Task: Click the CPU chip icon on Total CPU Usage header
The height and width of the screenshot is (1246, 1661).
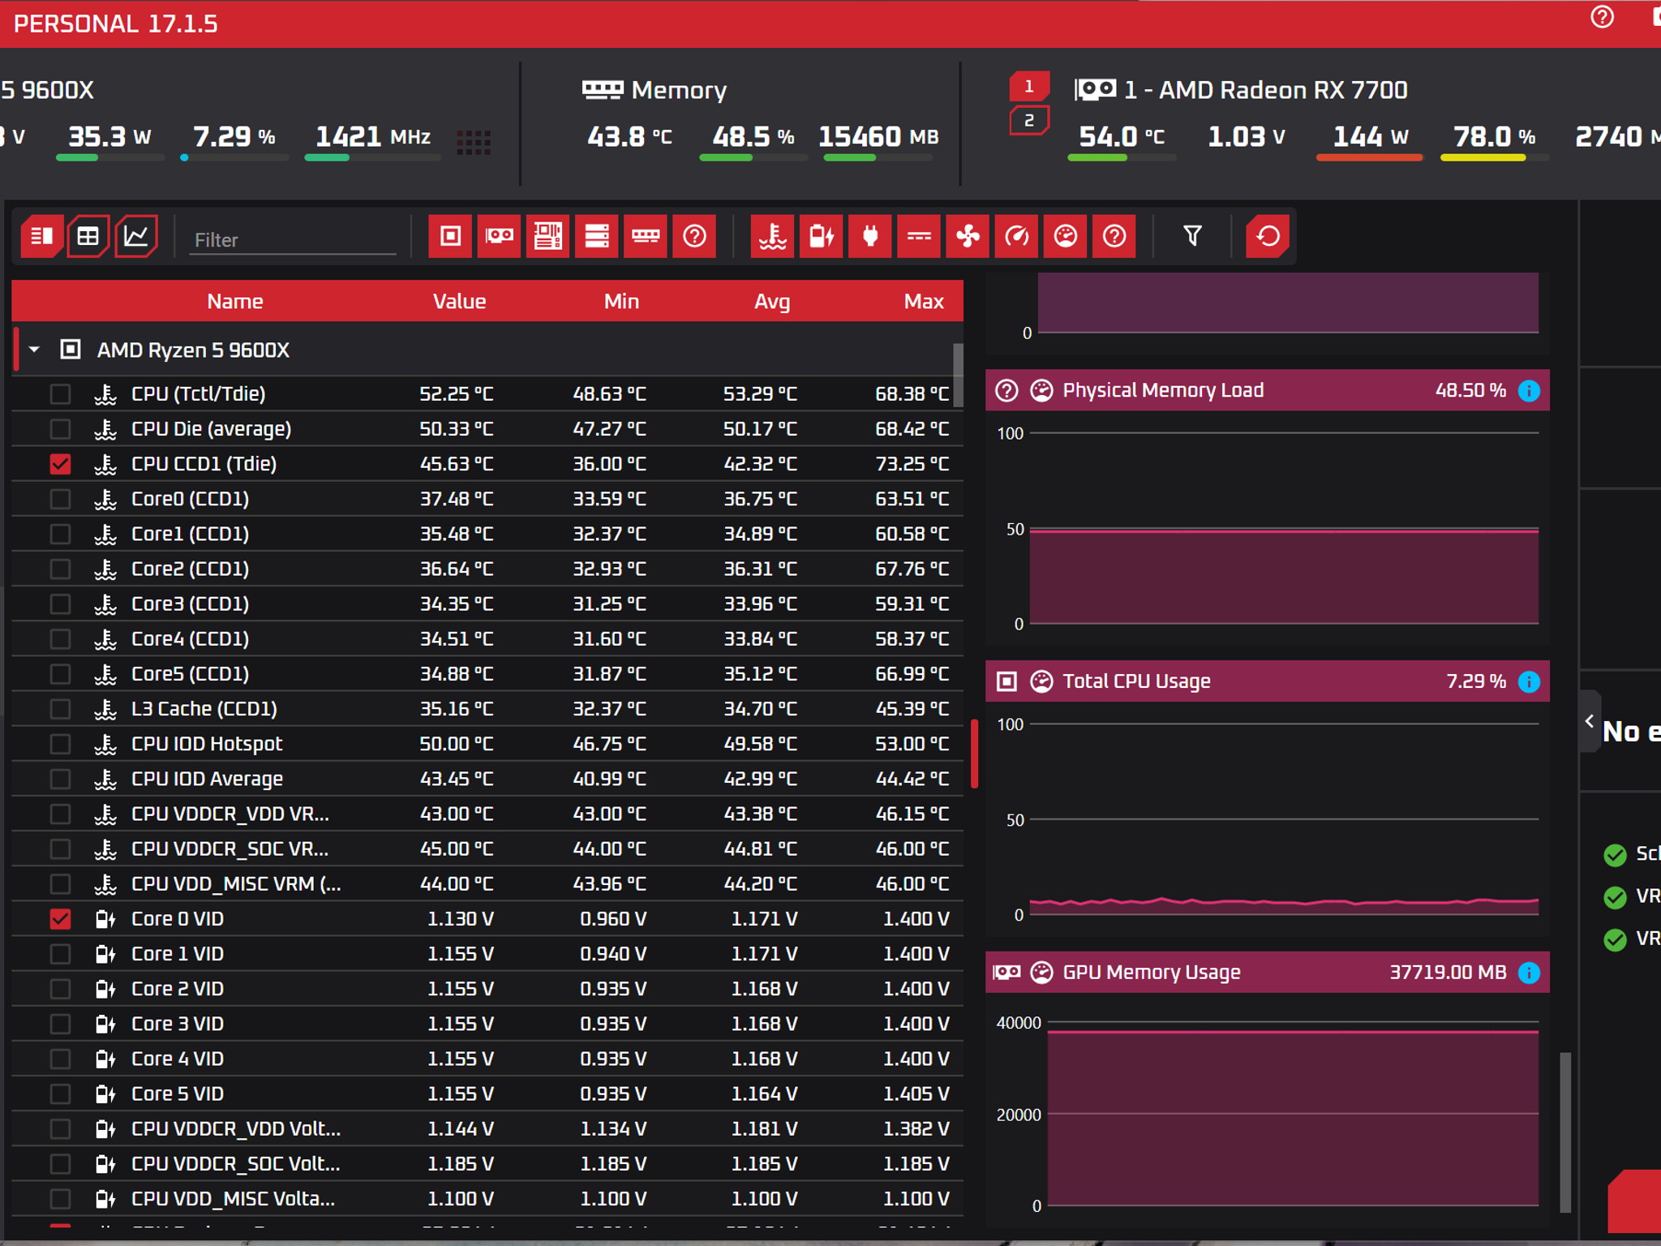Action: pyautogui.click(x=1006, y=681)
